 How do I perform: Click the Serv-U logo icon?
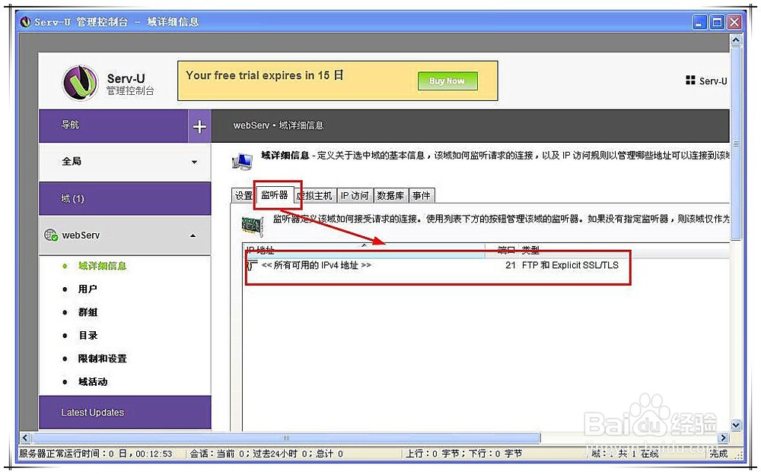pos(80,82)
